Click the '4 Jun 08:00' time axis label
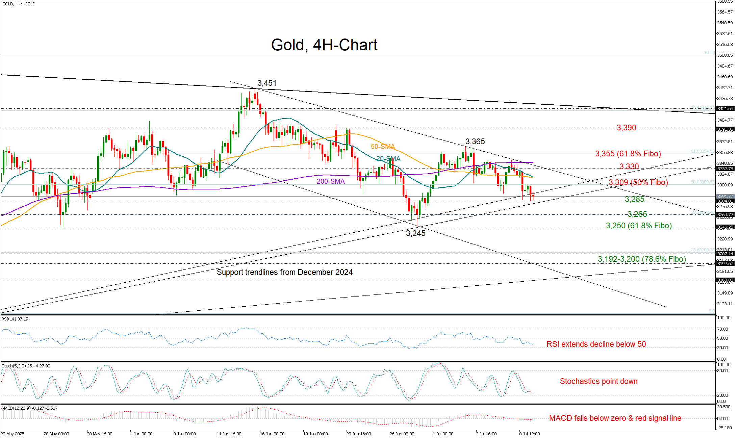 point(141,434)
